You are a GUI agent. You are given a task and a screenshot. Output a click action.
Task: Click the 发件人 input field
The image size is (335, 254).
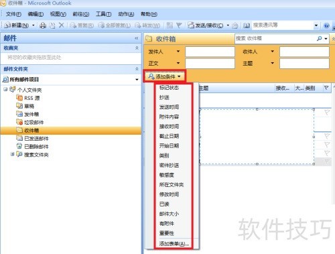tap(210, 52)
